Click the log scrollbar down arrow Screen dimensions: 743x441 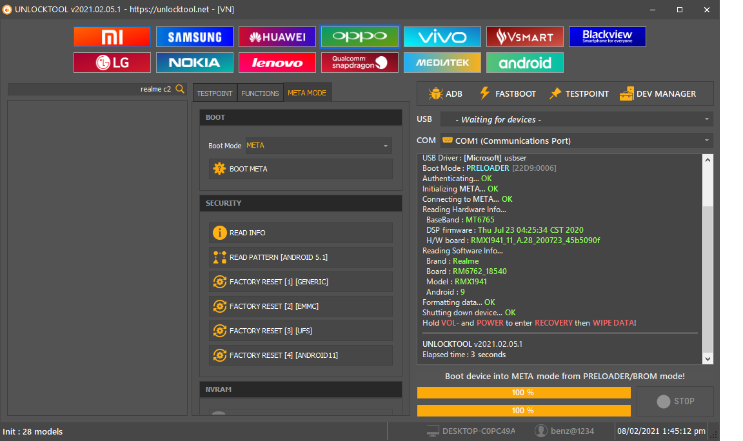[708, 358]
